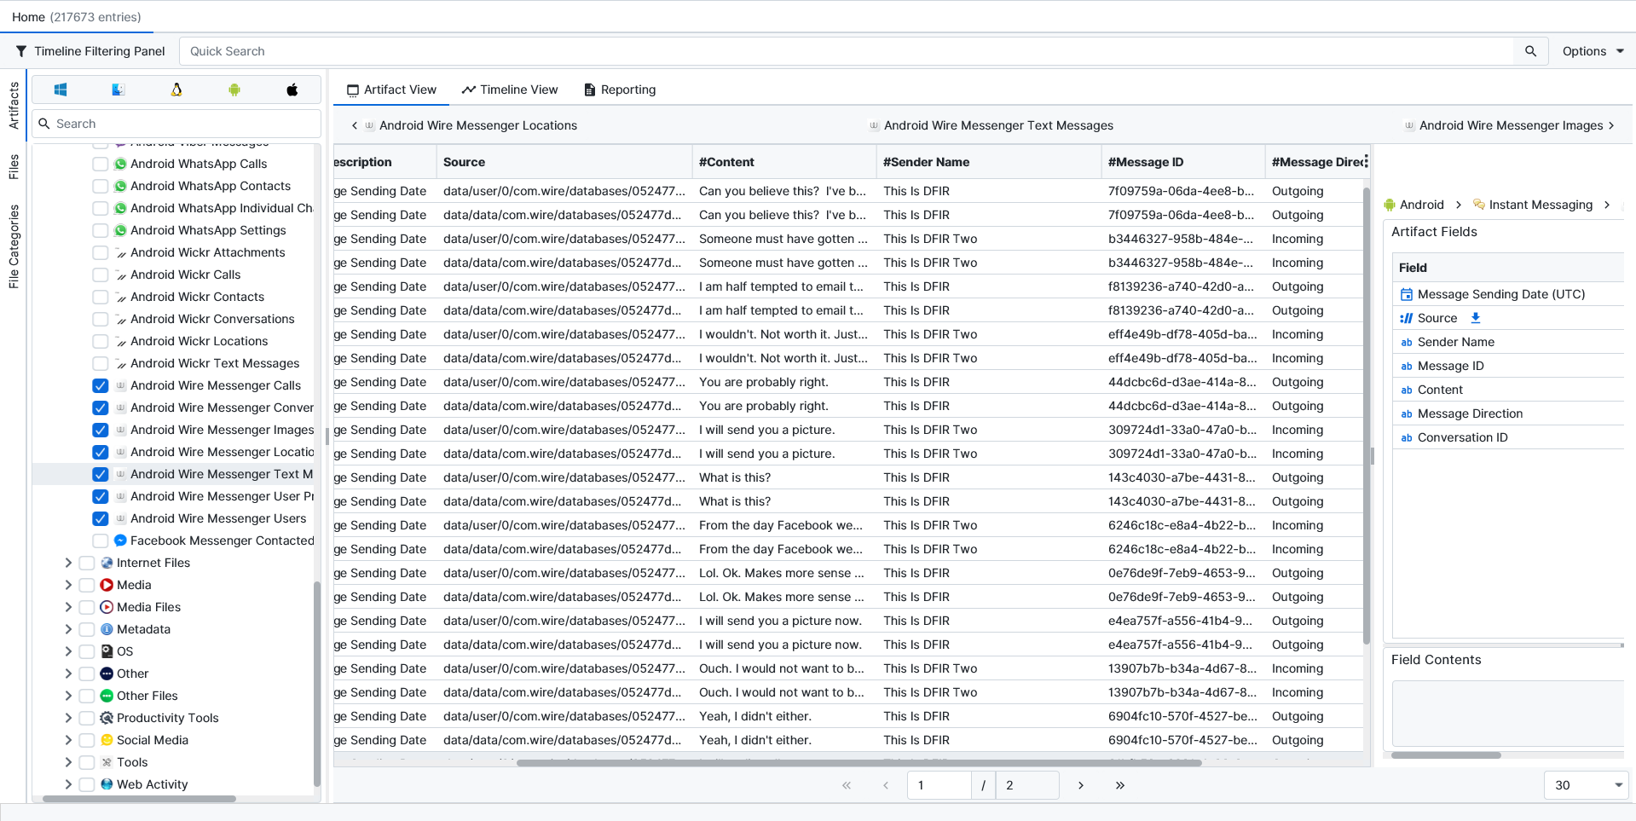Click the Media Files category icon
1636x821 pixels.
tap(107, 607)
